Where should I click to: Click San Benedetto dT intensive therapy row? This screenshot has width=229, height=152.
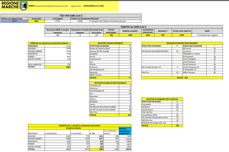(x=110, y=70)
